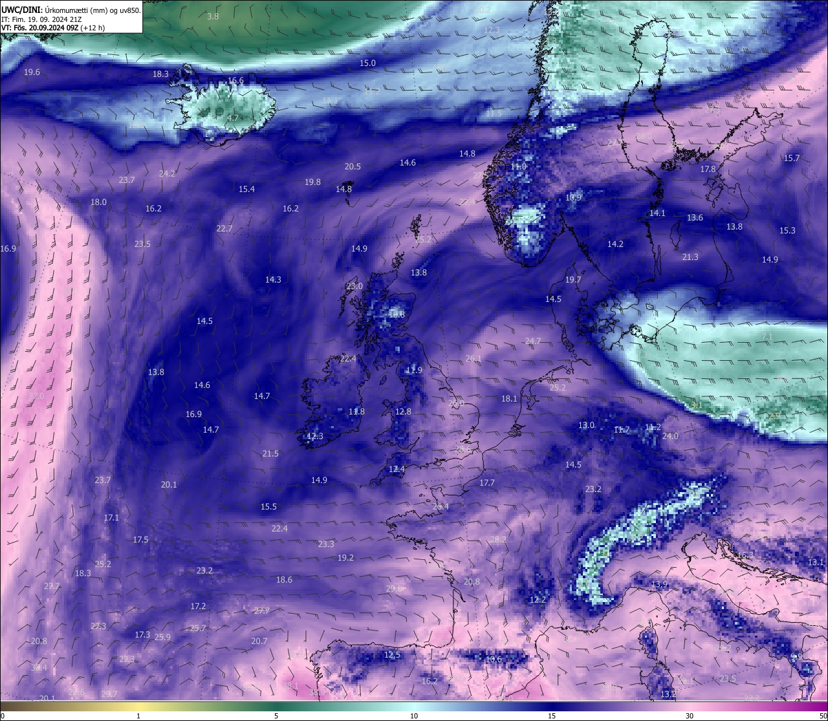Click the 12.8 value over Wales
The image size is (828, 721).
click(x=403, y=411)
